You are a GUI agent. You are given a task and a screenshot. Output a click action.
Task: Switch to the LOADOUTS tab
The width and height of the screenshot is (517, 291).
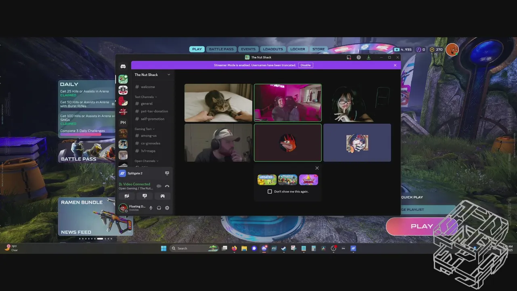(x=273, y=49)
